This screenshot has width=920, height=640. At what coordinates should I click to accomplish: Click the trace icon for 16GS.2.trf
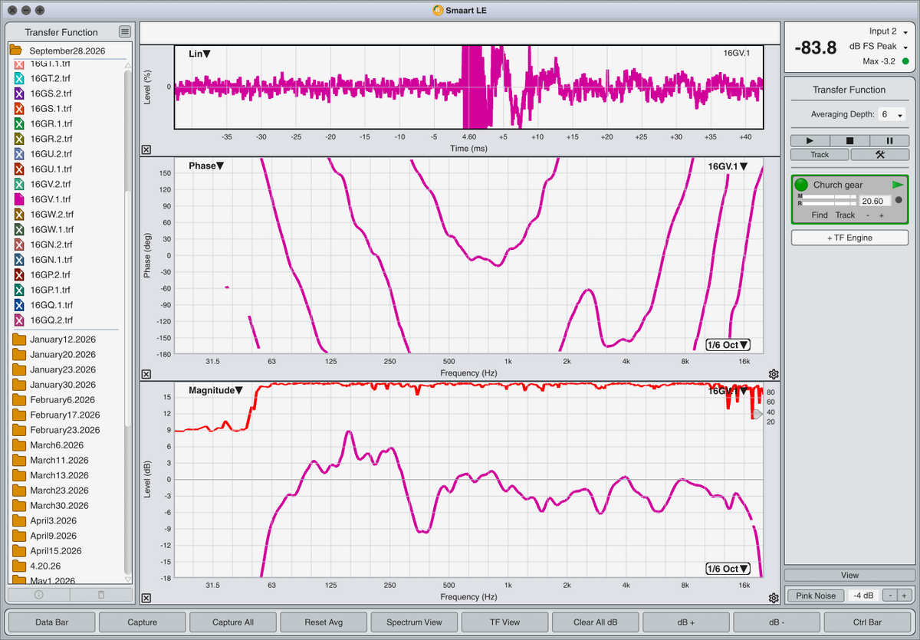click(x=20, y=93)
